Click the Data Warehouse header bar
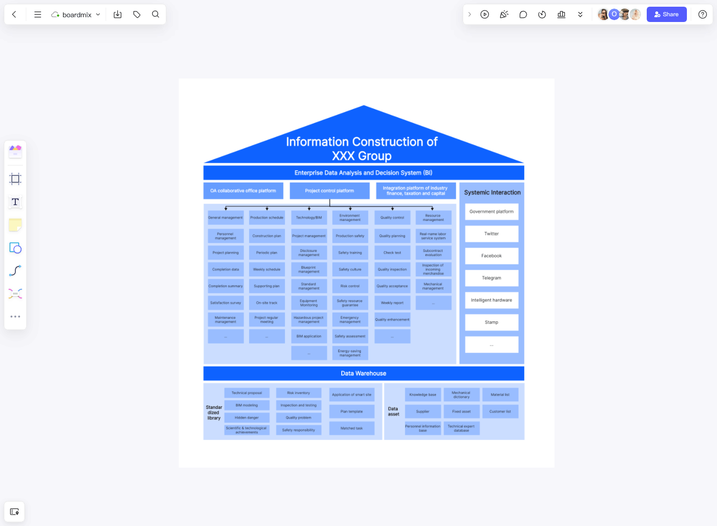The width and height of the screenshot is (717, 526). point(363,373)
